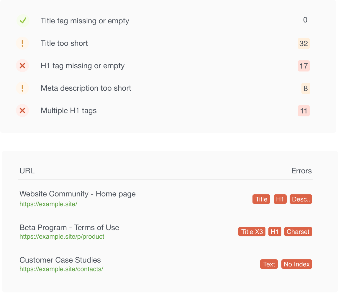Image resolution: width=338 pixels, height=293 pixels.
Task: Click the Text error tag
Action: coord(269,264)
